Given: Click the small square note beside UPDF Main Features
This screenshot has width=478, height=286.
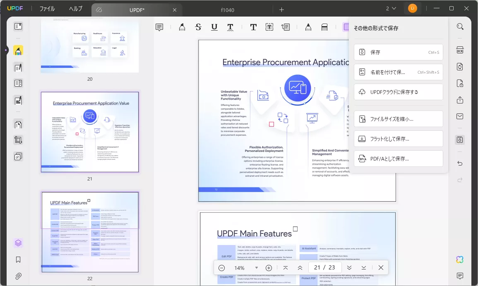Looking at the screenshot, I should [295, 229].
